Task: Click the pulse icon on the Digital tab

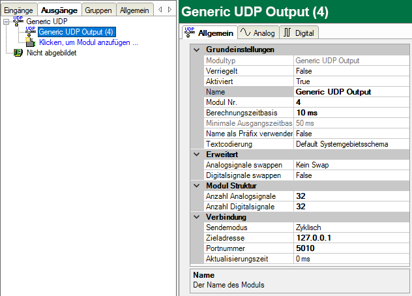Action: point(287,33)
